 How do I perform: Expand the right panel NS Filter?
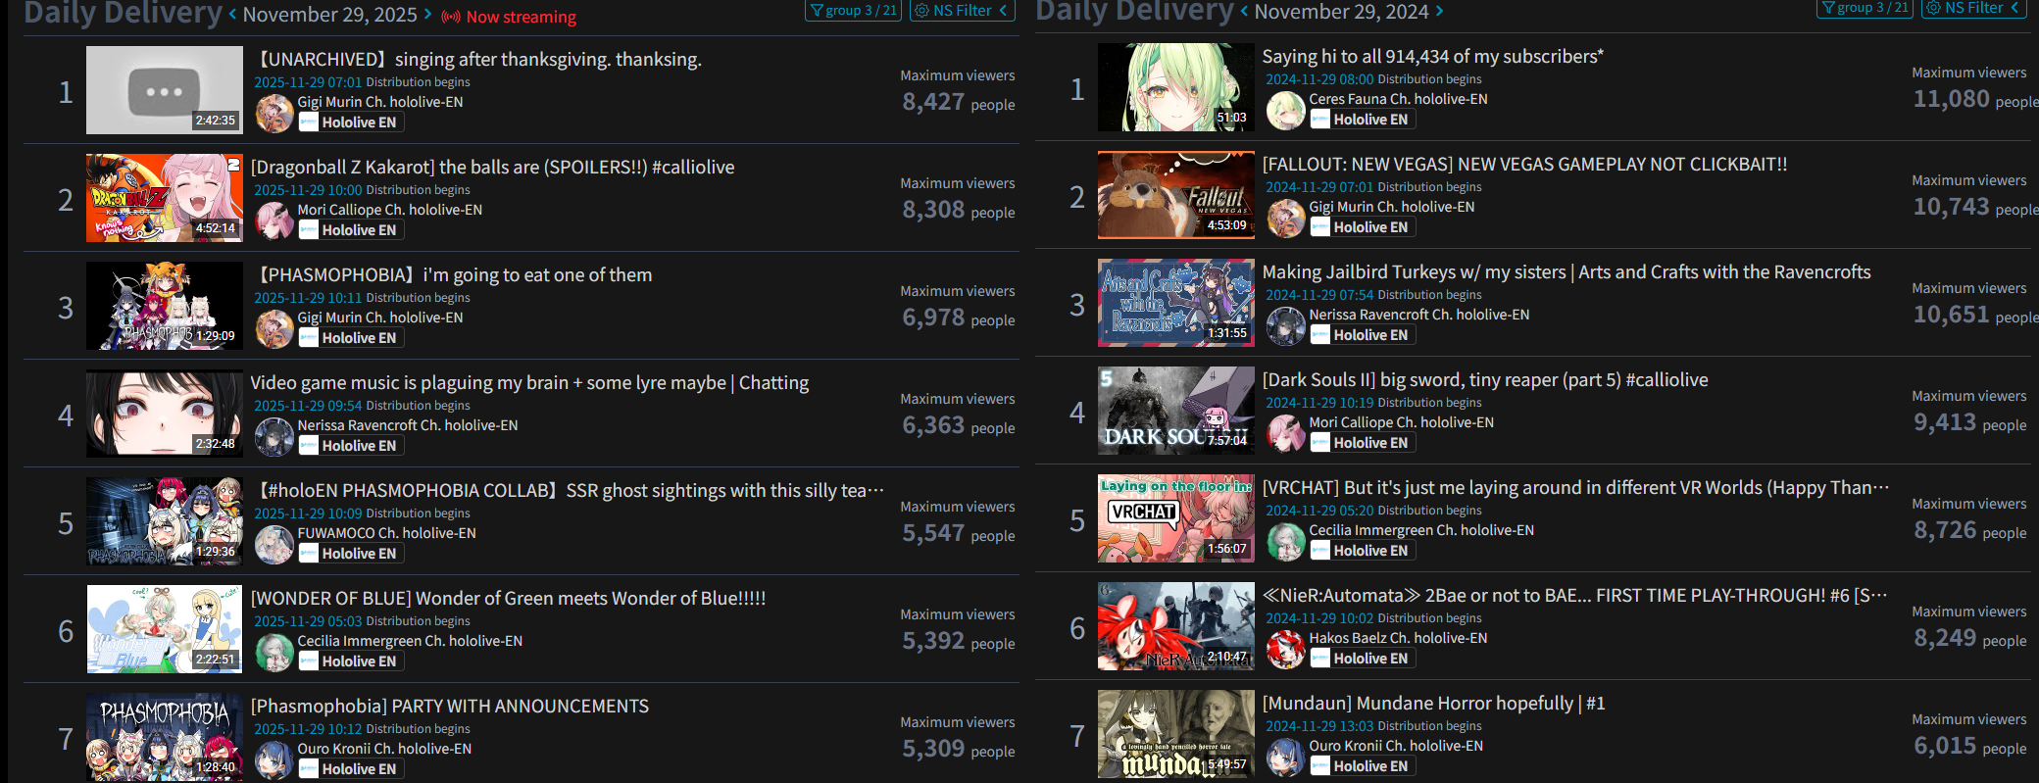1974,8
